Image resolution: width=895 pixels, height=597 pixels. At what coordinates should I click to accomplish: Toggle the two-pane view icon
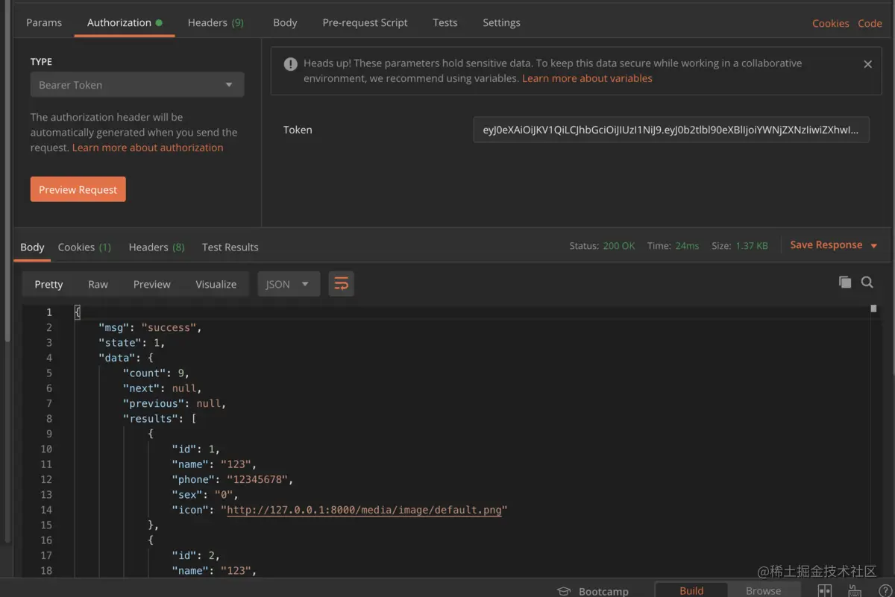coord(825,590)
